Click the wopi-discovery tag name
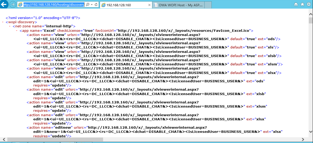 click(22, 22)
